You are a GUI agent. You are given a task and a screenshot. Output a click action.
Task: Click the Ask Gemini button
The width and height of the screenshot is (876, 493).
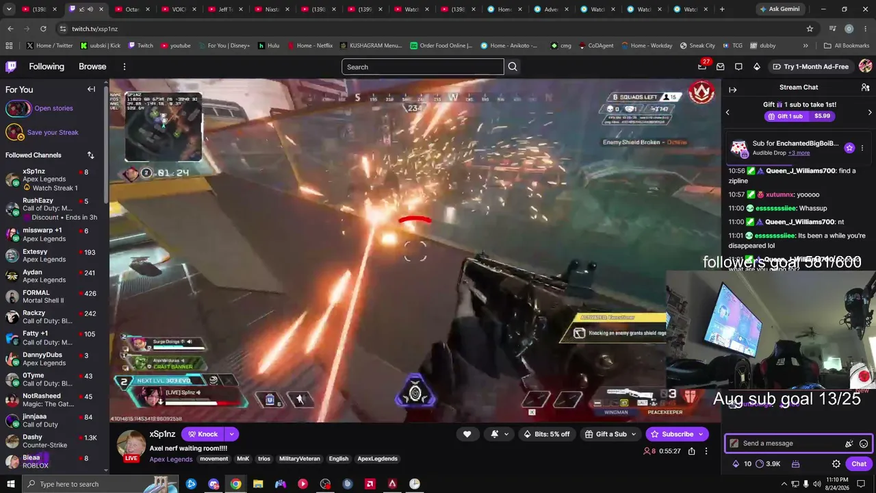[779, 10]
